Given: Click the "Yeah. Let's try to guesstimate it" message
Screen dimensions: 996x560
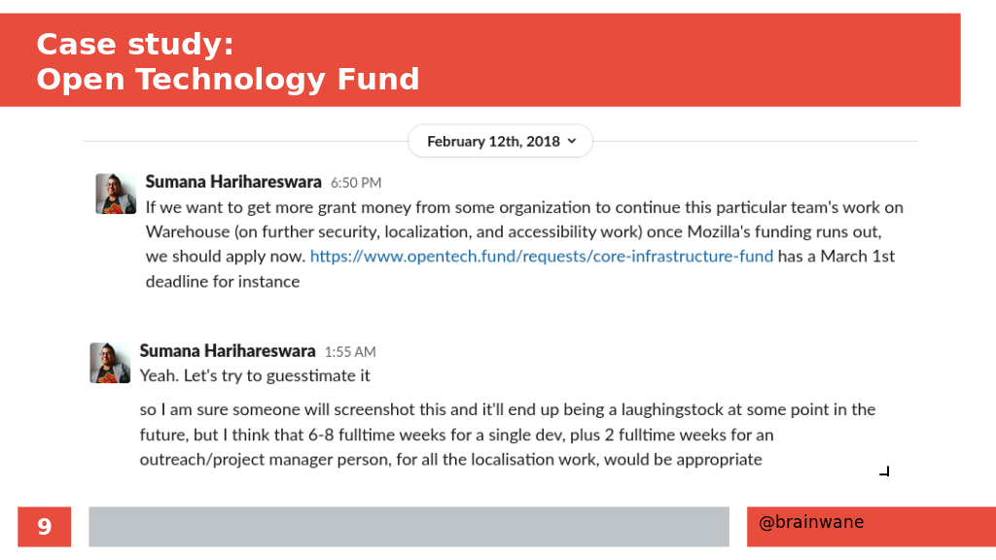Looking at the screenshot, I should click(255, 376).
